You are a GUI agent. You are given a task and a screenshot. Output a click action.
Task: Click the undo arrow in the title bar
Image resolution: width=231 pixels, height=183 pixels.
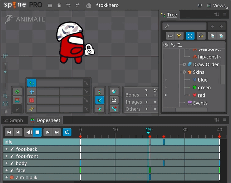coord(68,5)
